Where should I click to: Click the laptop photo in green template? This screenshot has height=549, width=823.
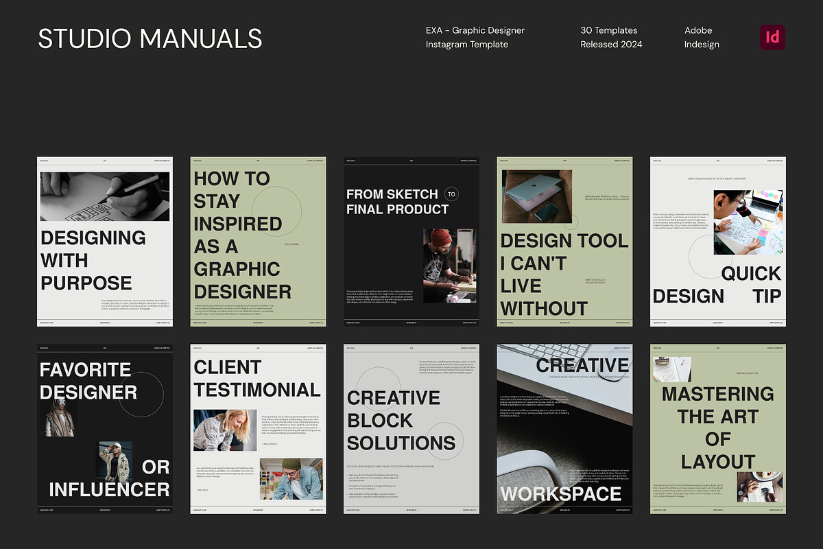(x=537, y=197)
